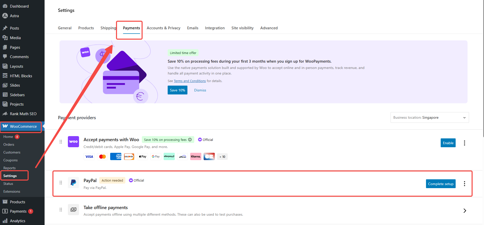Click the Mastercard logo
The height and width of the screenshot is (225, 484).
(103, 157)
